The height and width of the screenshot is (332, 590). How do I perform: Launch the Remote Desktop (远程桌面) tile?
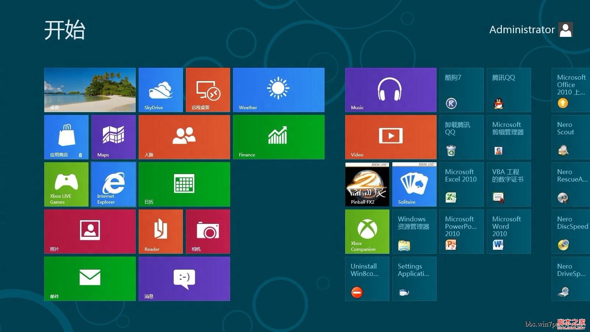208,90
